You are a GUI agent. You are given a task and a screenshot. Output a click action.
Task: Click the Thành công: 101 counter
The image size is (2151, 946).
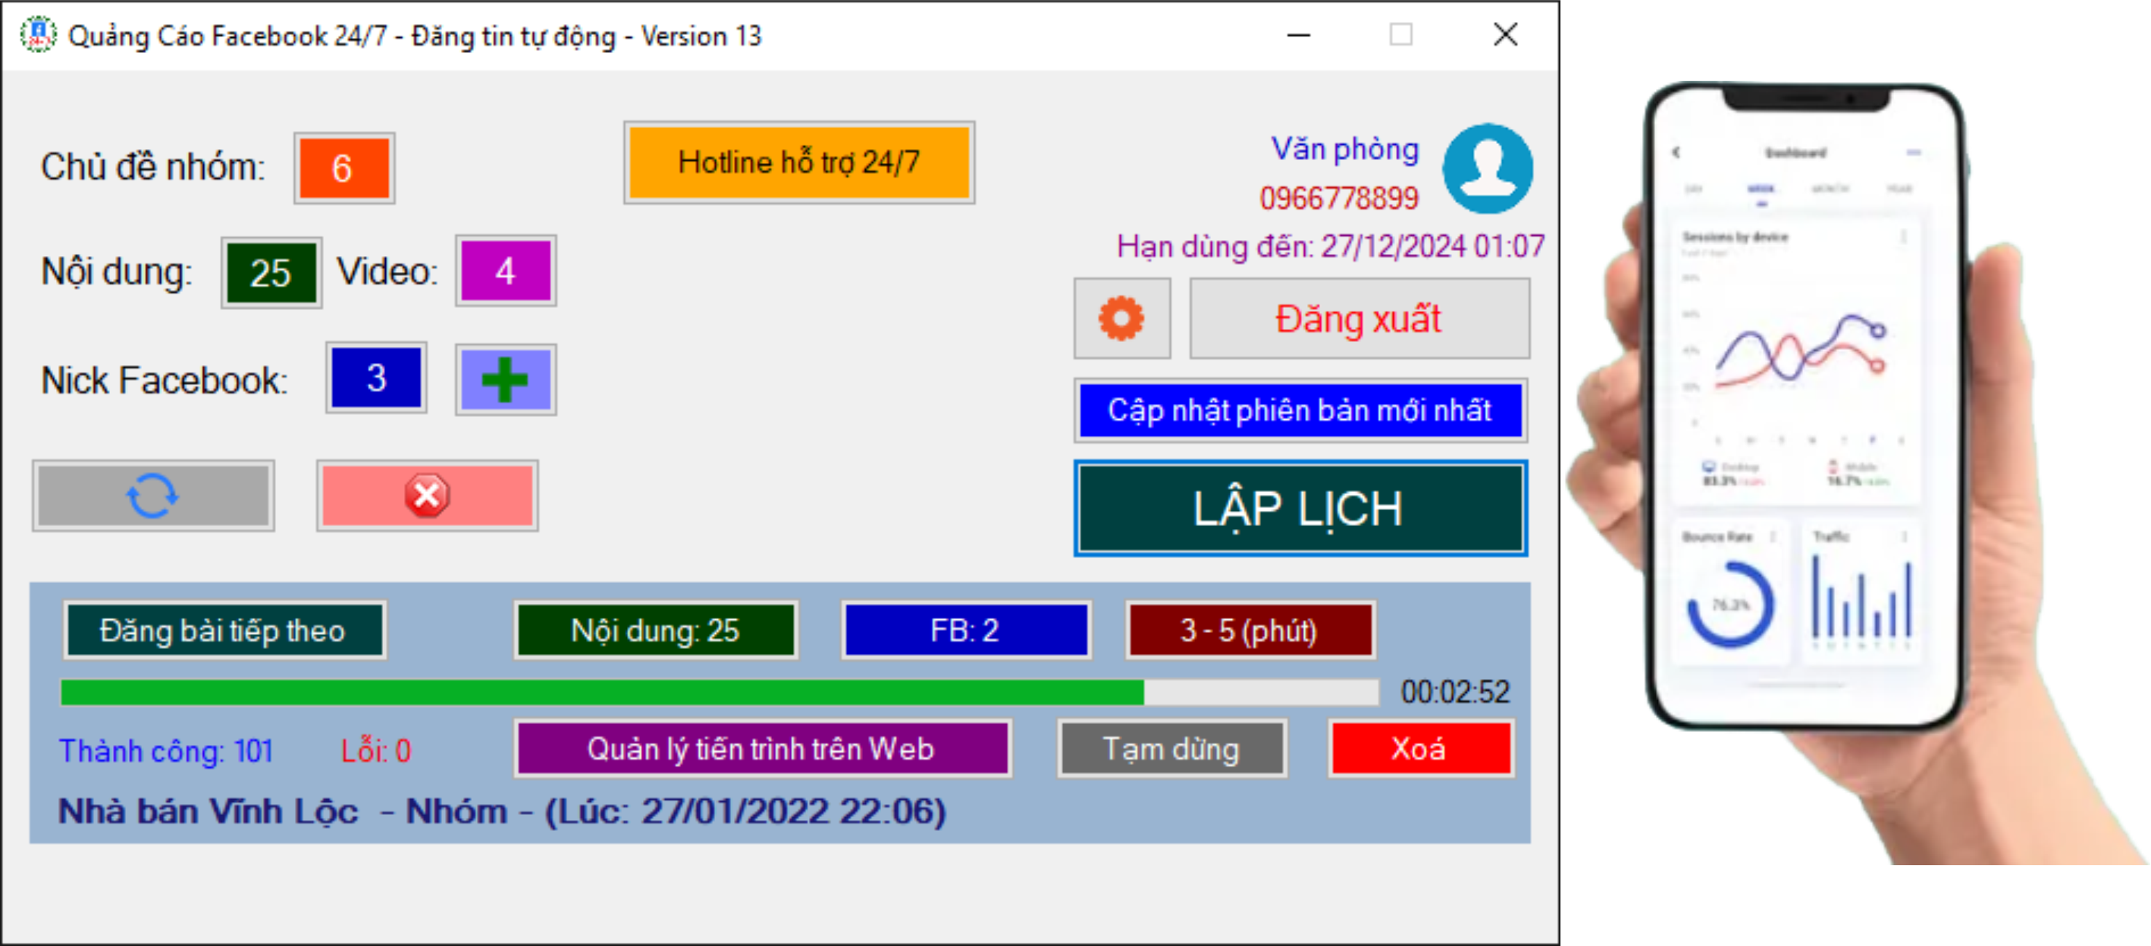tap(166, 751)
